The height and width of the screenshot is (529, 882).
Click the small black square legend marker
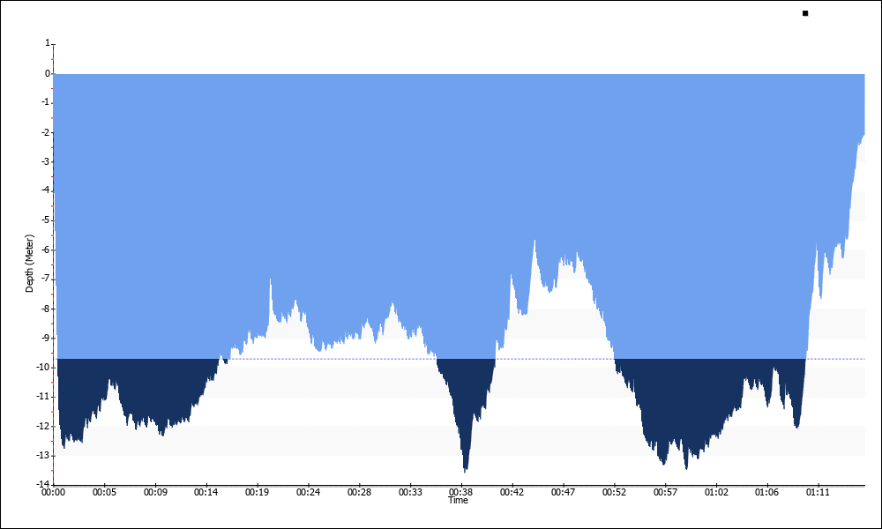805,13
